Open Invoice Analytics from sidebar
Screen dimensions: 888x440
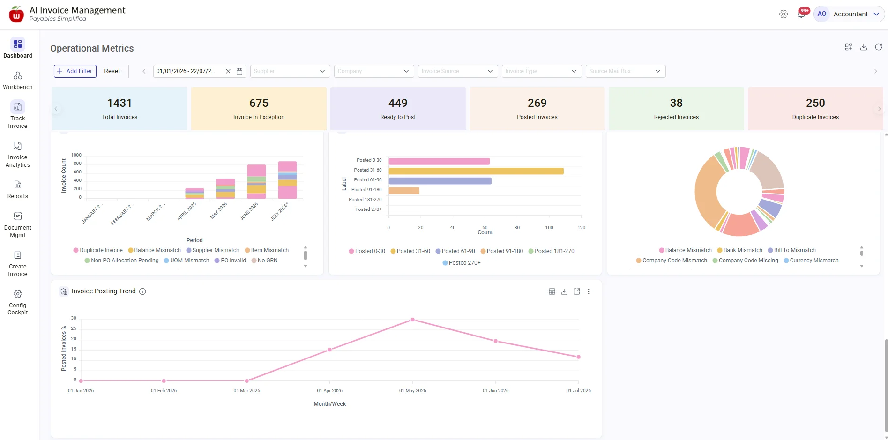tap(18, 155)
